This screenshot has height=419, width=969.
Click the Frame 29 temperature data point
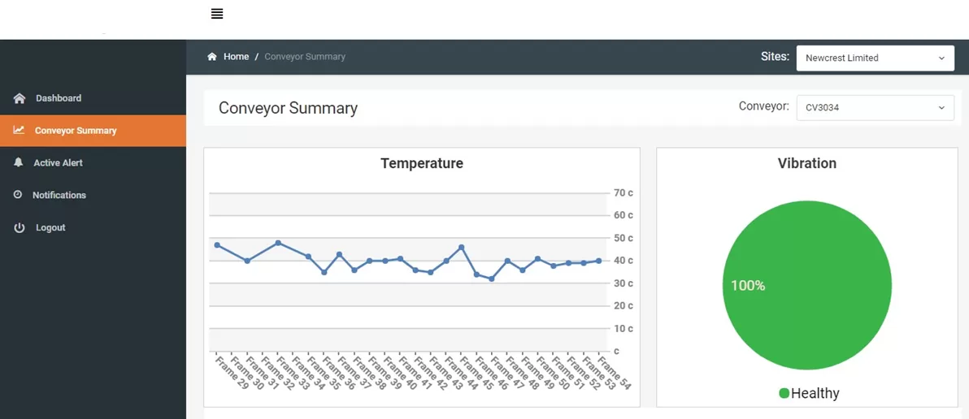pyautogui.click(x=217, y=245)
